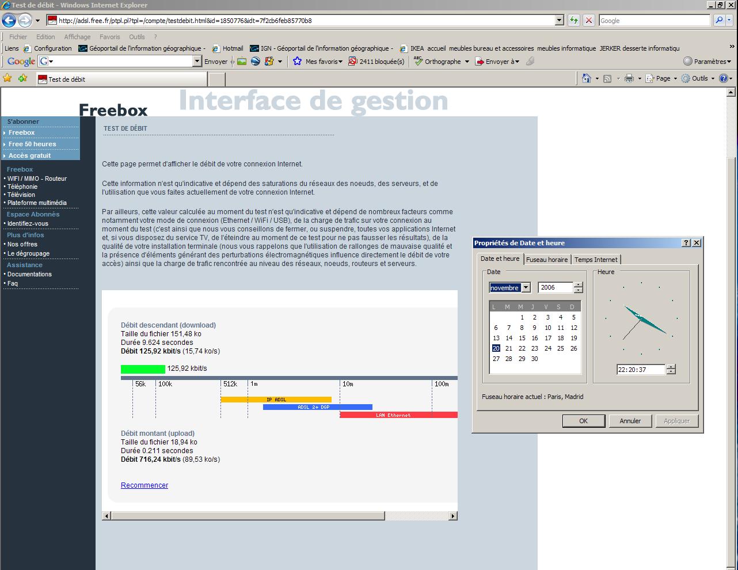This screenshot has width=738, height=570.
Task: Click the green download speed bar
Action: click(x=143, y=369)
